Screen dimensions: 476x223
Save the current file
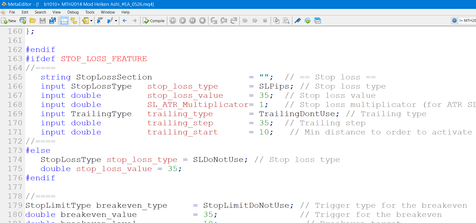(42, 21)
